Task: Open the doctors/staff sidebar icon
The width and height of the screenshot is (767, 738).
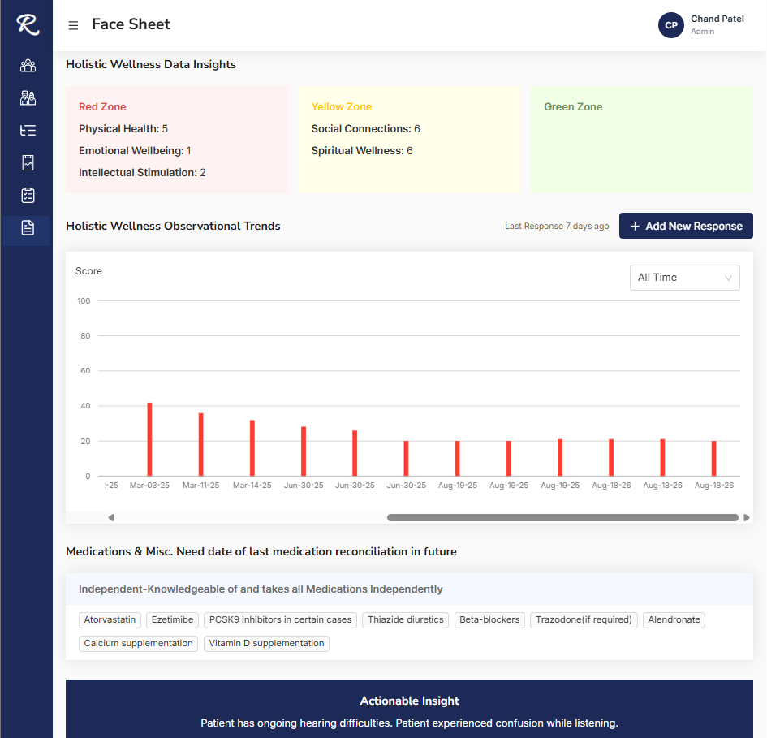Action: 28,98
